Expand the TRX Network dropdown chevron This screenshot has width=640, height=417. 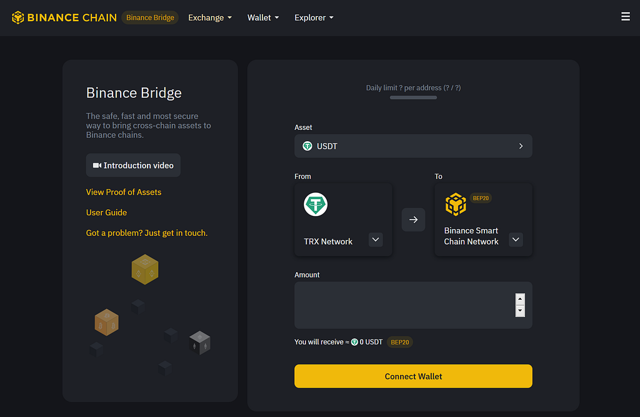point(376,240)
